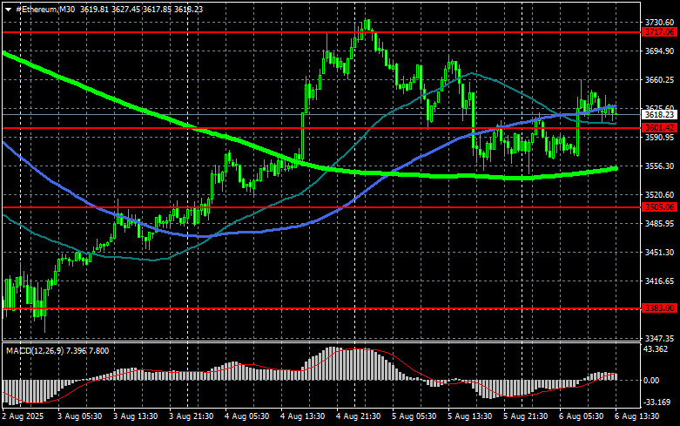Screen dimensions: 680x426
Task: Click the 3717.06 red price level label
Action: click(660, 32)
